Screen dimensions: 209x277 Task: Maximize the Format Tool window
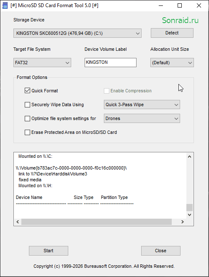[180, 5]
